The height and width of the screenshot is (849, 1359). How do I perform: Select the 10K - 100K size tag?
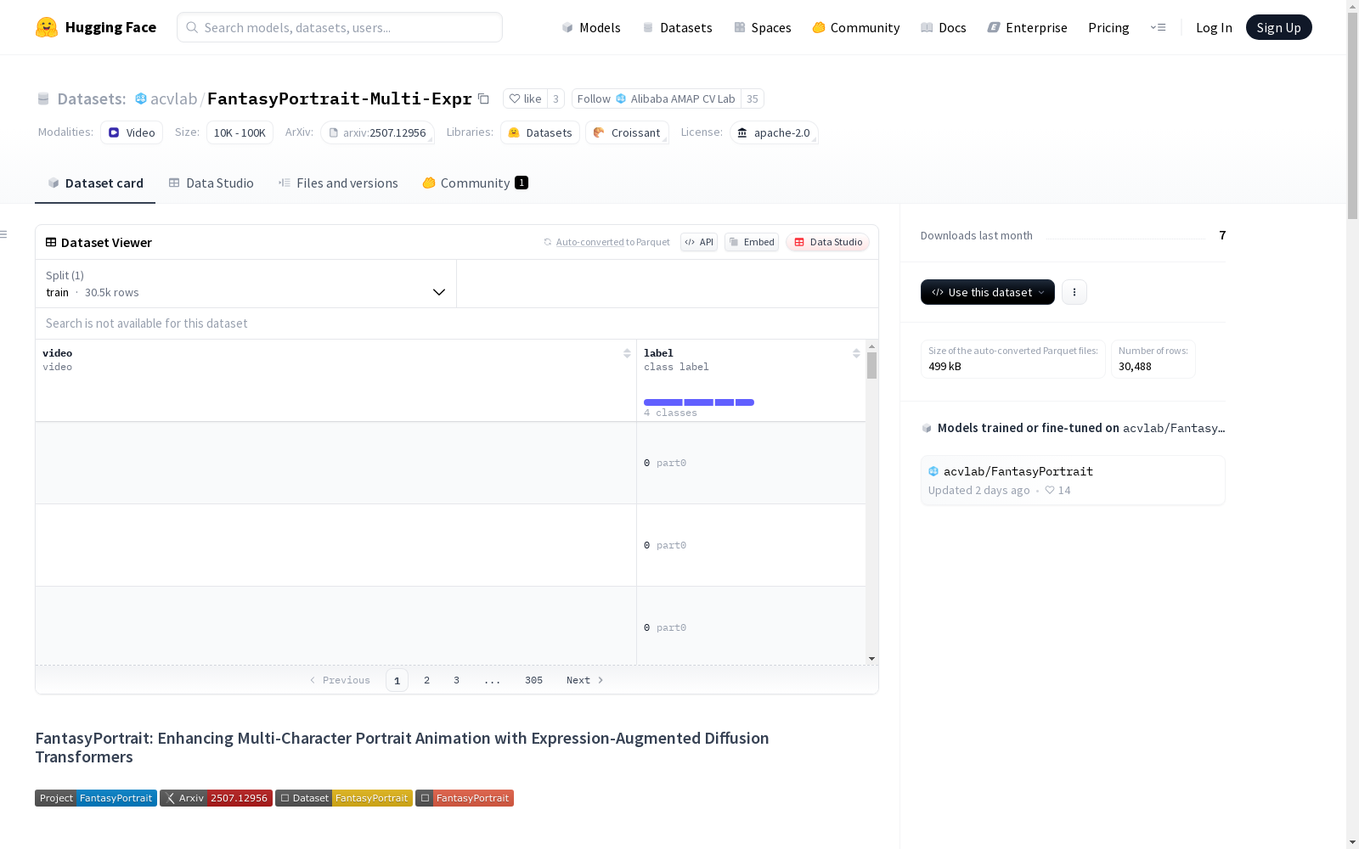pos(240,132)
